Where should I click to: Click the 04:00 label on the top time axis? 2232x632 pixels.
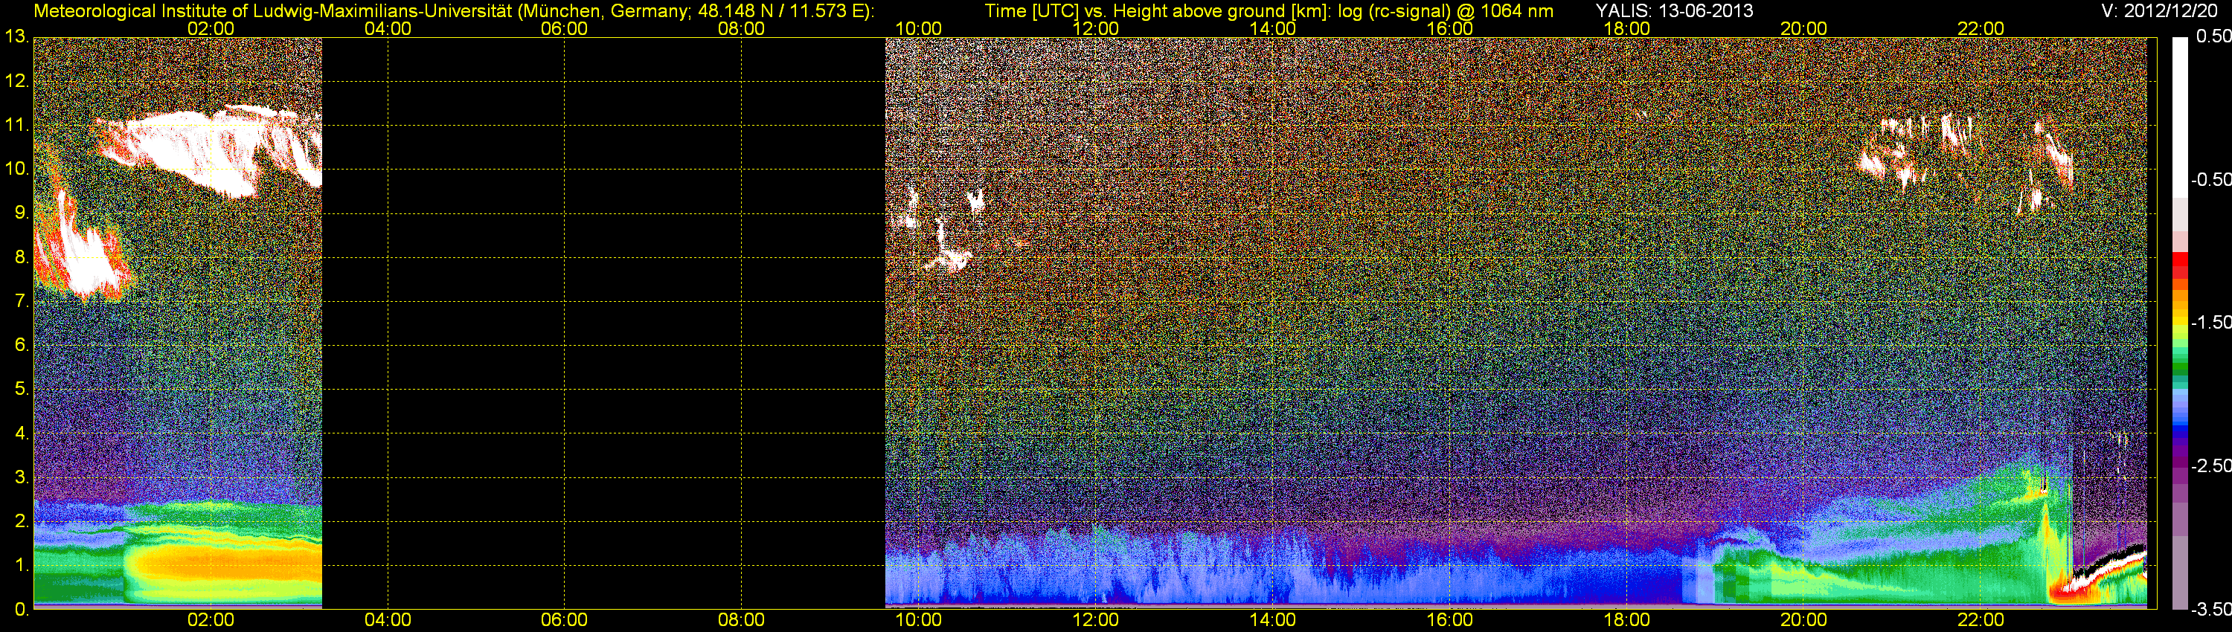pos(388,28)
